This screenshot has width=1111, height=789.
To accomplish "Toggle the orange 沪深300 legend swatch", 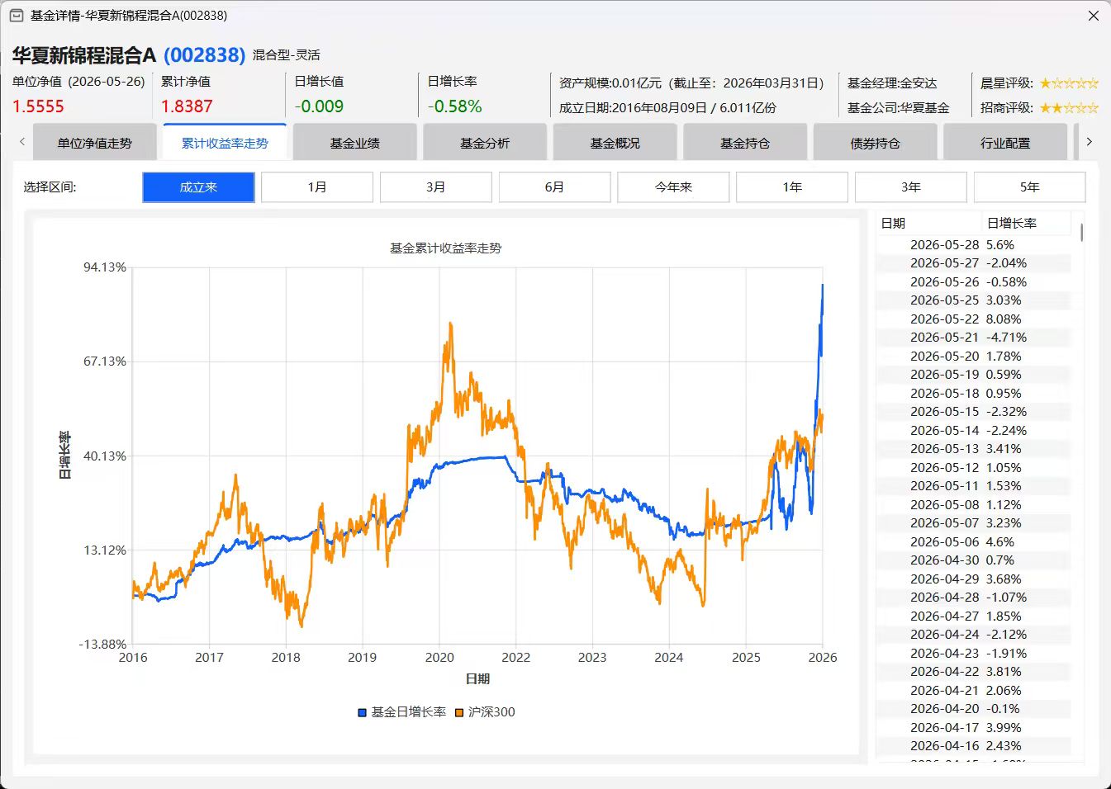I will [x=459, y=712].
